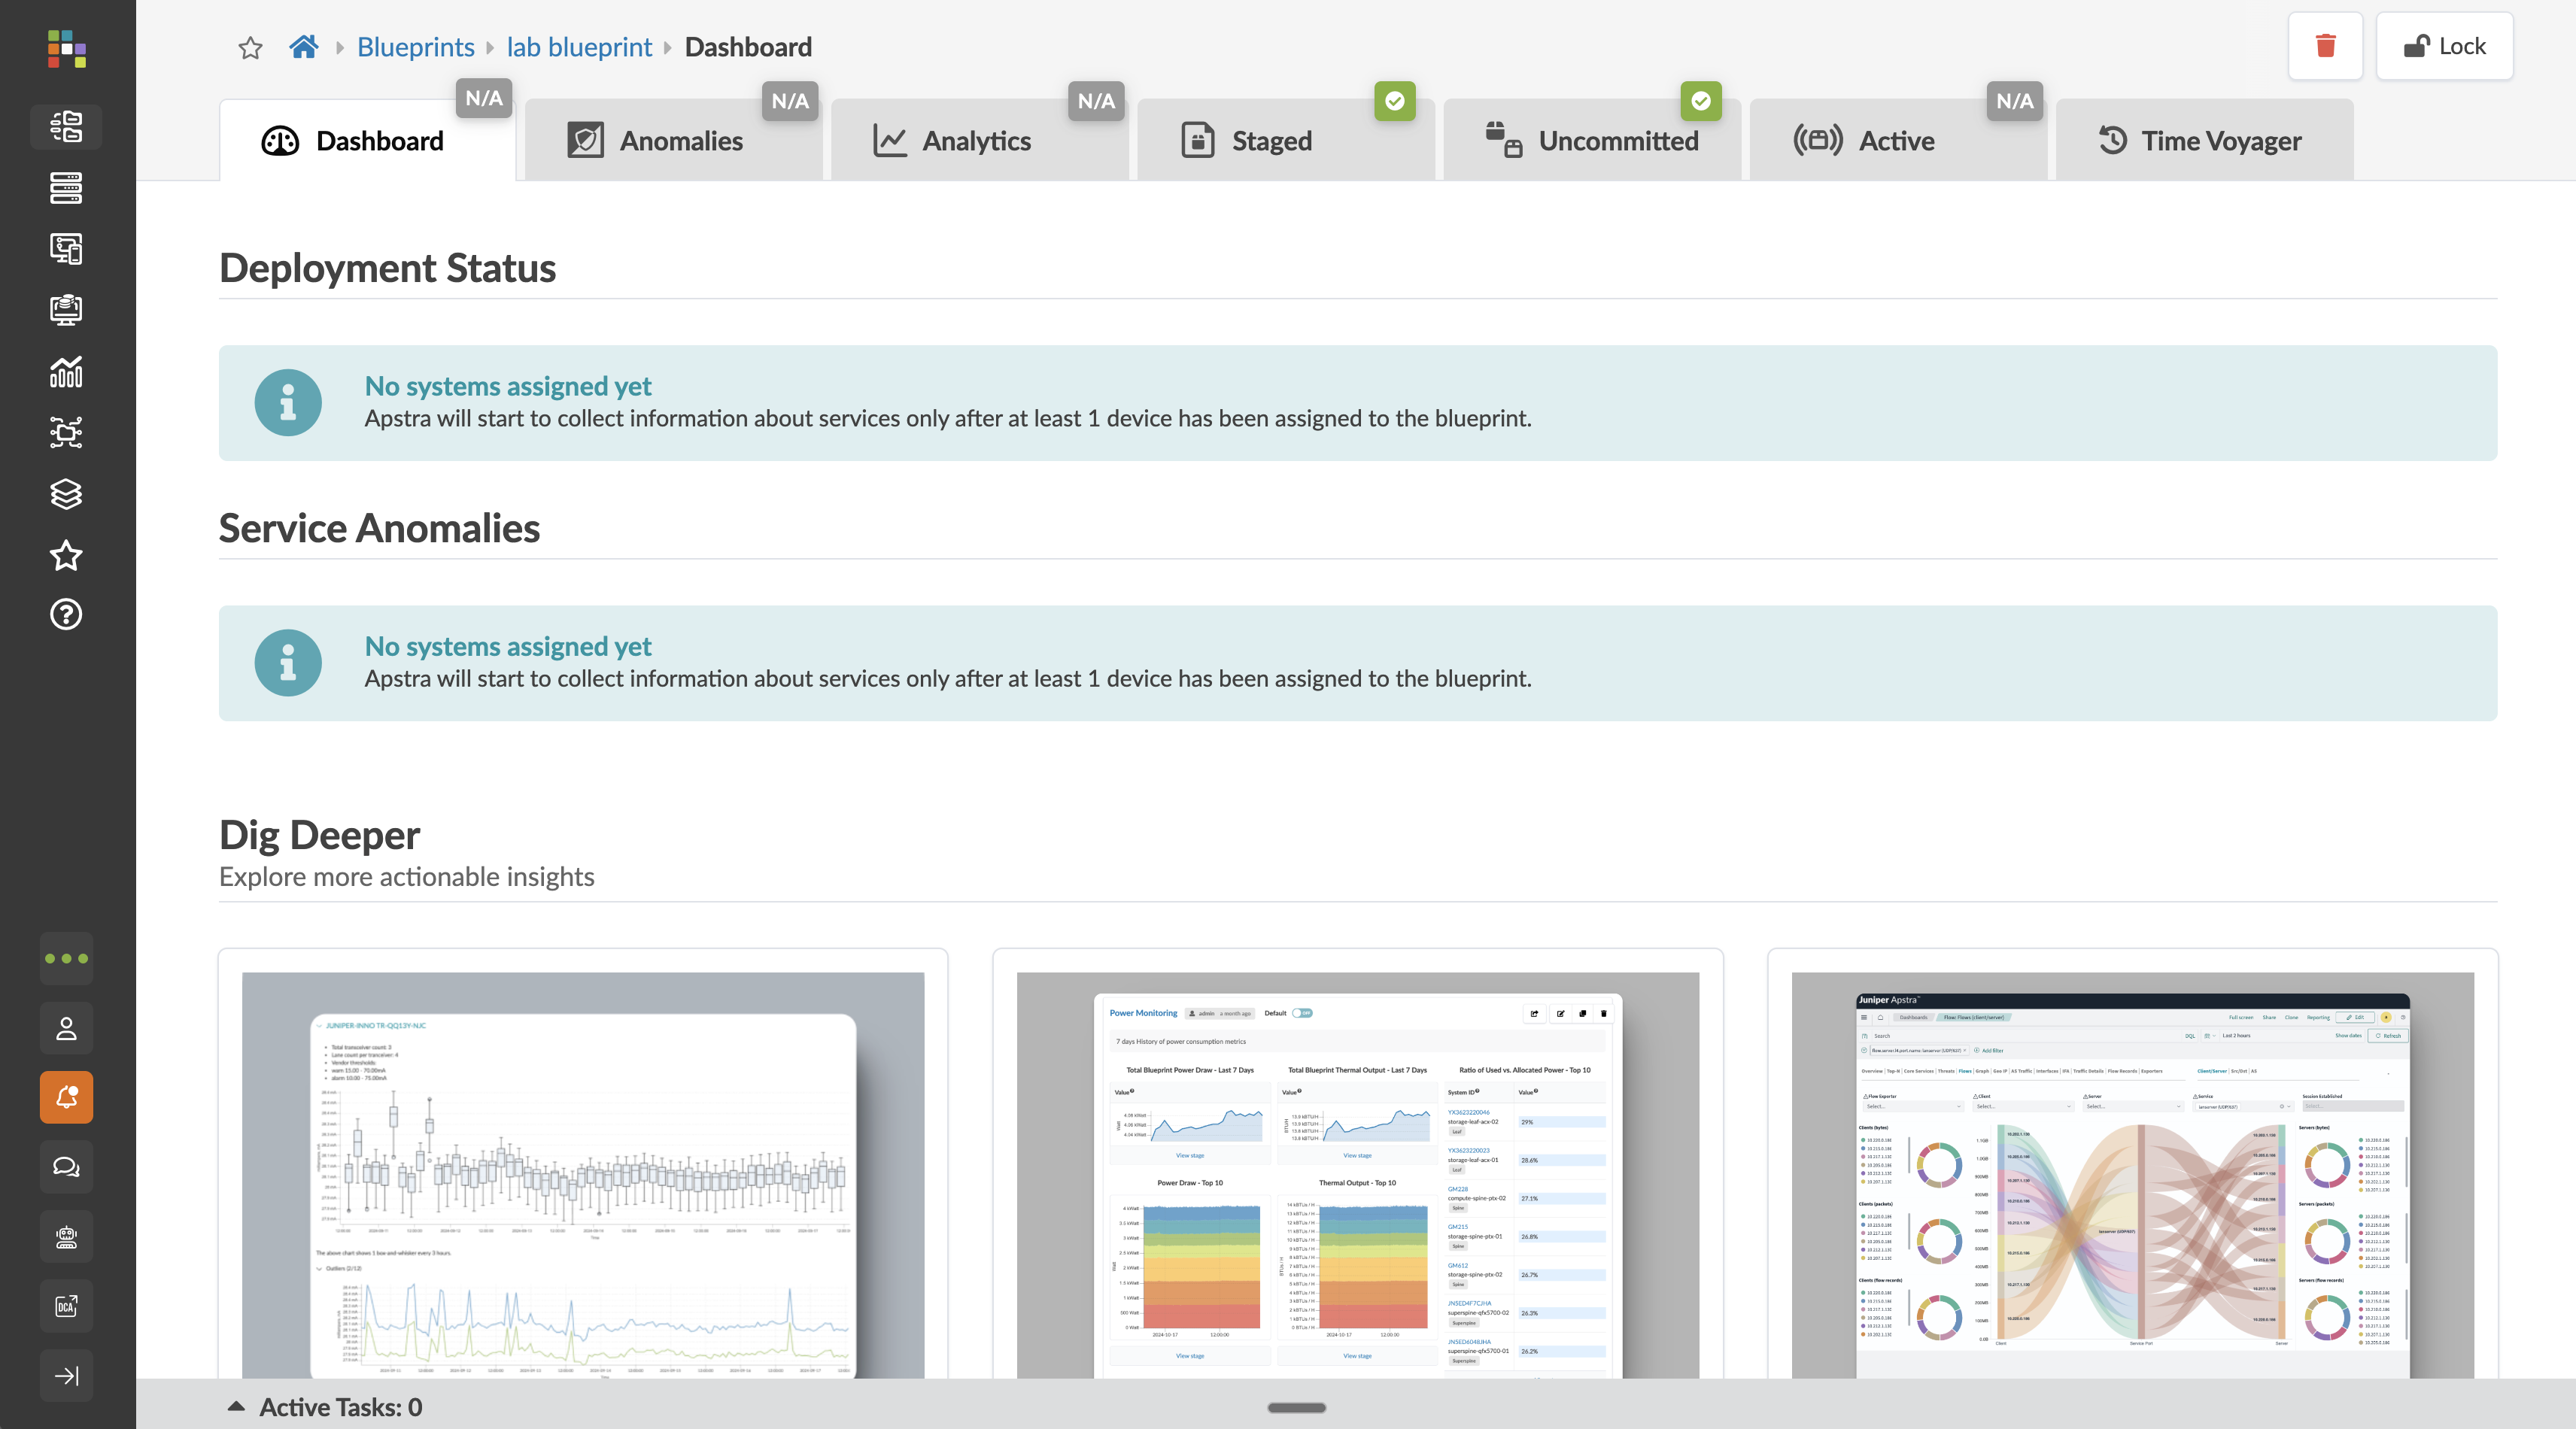Open the Analytics charts section in sidebar
This screenshot has height=1429, width=2576.
point(66,371)
